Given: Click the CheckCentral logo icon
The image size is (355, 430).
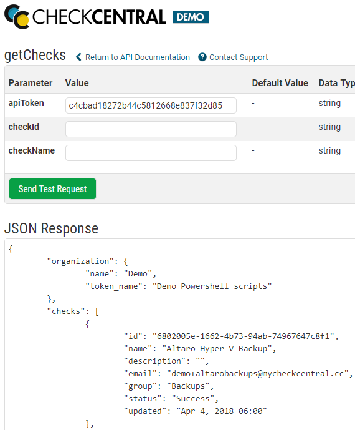Looking at the screenshot, I should pos(17,17).
